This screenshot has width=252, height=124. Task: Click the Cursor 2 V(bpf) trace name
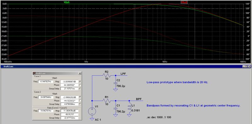(55, 94)
